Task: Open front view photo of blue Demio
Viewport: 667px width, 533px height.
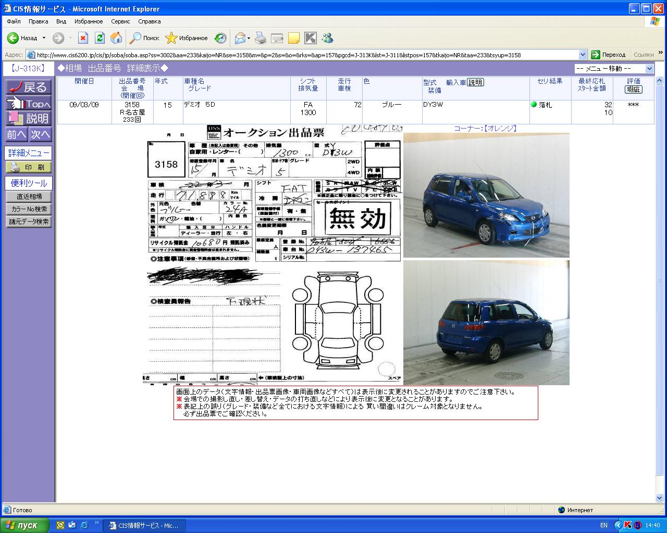Action: pyautogui.click(x=486, y=195)
